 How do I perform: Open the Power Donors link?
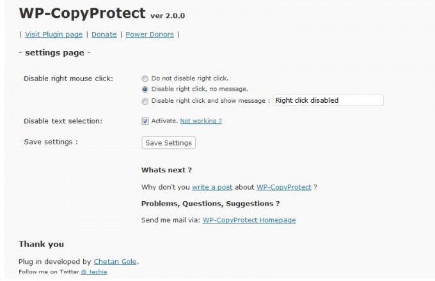coord(150,34)
